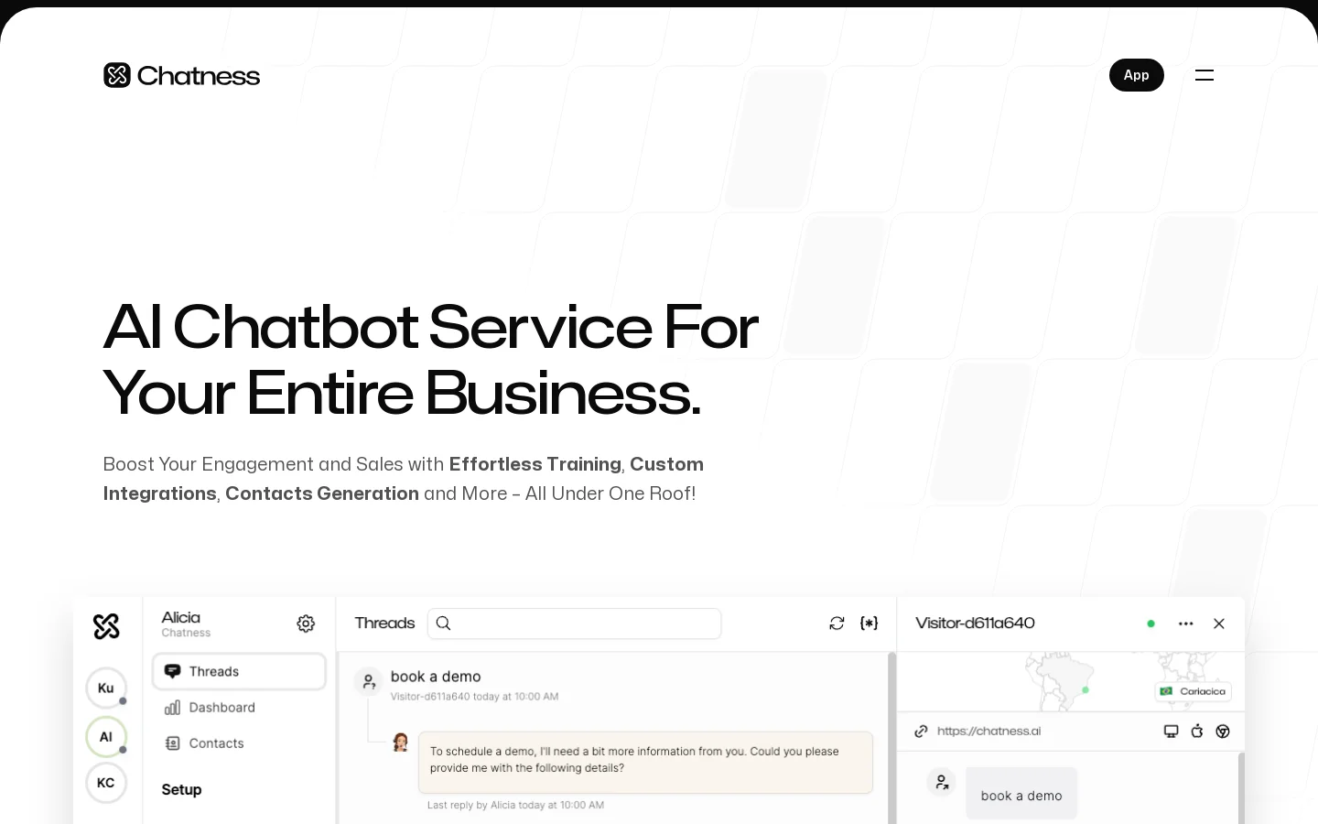Refresh the threads list
1318x824 pixels.
pos(837,623)
